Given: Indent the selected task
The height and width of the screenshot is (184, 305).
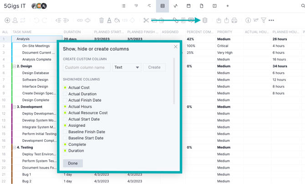Looking at the screenshot, I should [x=66, y=20].
